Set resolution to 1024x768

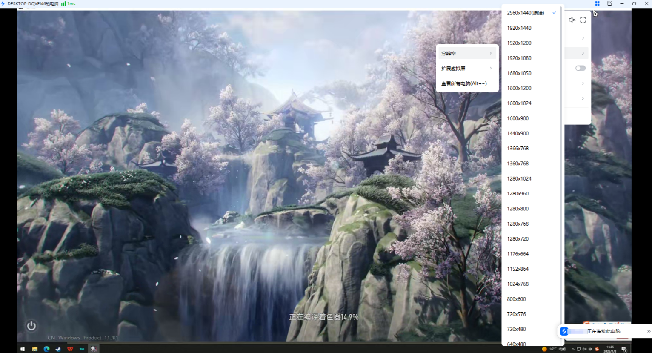(518, 284)
